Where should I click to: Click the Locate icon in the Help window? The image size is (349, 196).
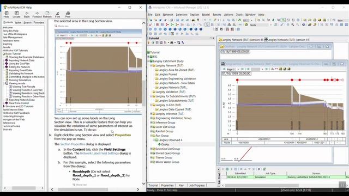[16, 15]
